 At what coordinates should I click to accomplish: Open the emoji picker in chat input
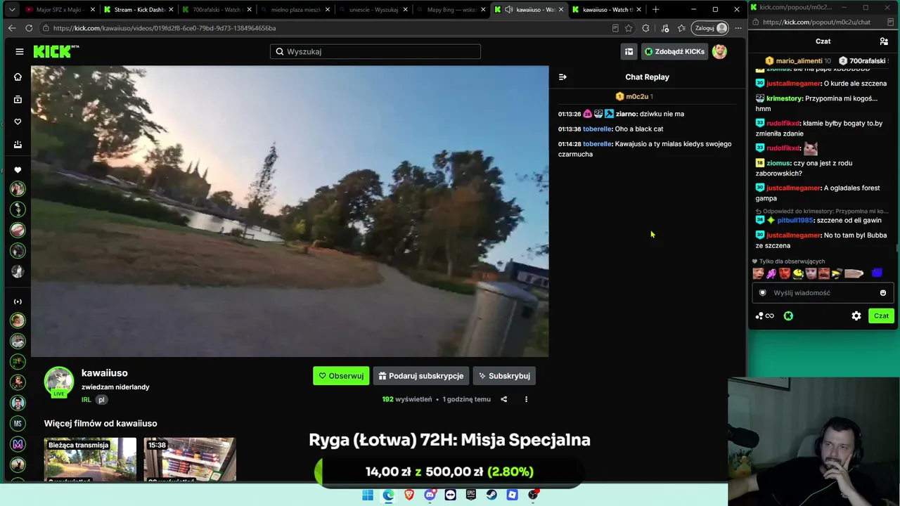click(x=883, y=293)
